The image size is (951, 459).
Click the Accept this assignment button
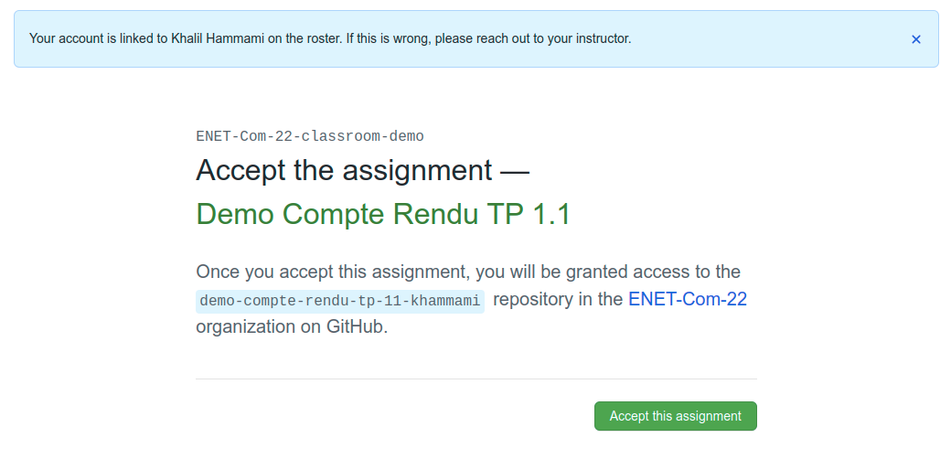[x=675, y=416]
